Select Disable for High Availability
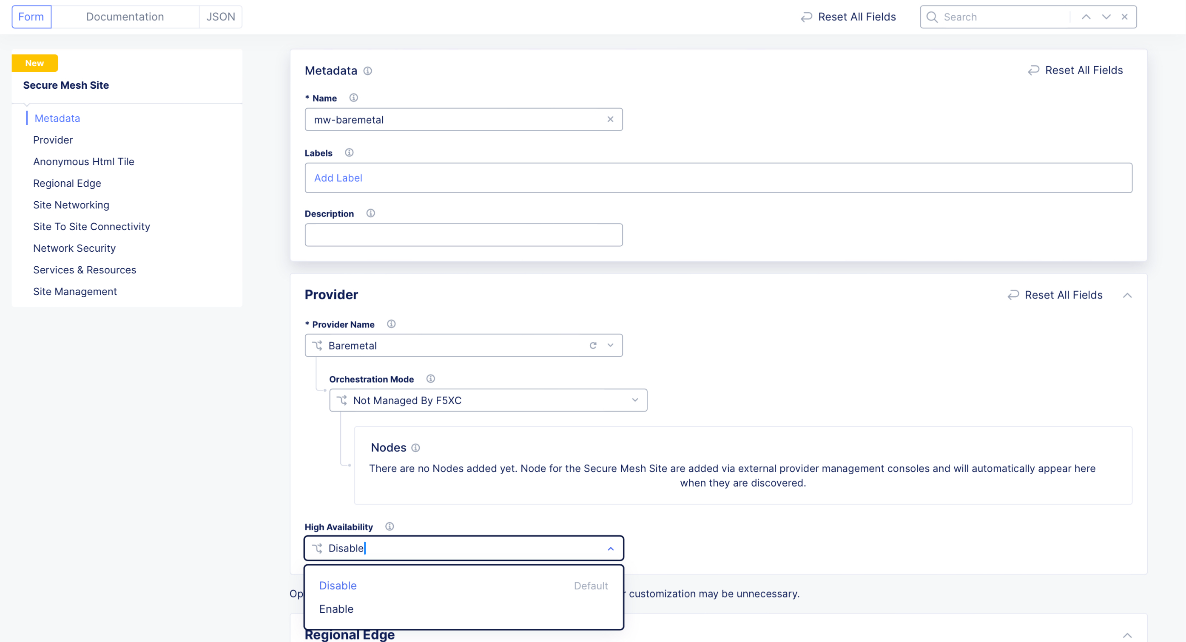 point(338,586)
